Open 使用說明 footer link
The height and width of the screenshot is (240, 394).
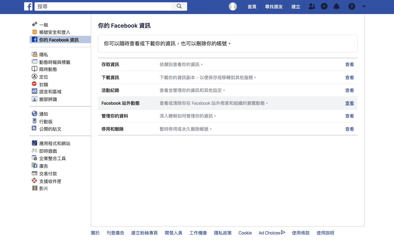coord(325,233)
